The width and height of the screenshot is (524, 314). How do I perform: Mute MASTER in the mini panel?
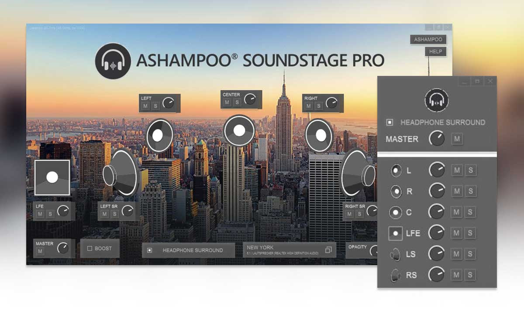(x=457, y=139)
